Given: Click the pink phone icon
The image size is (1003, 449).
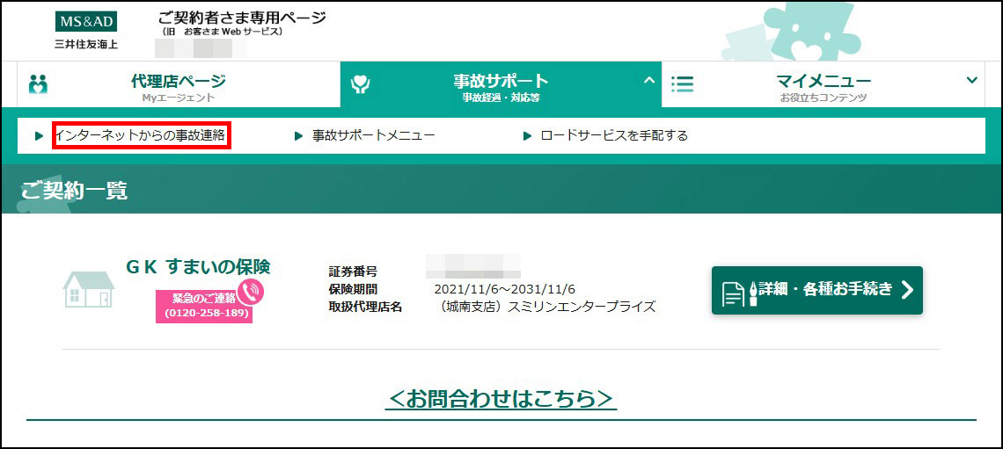Looking at the screenshot, I should (251, 291).
